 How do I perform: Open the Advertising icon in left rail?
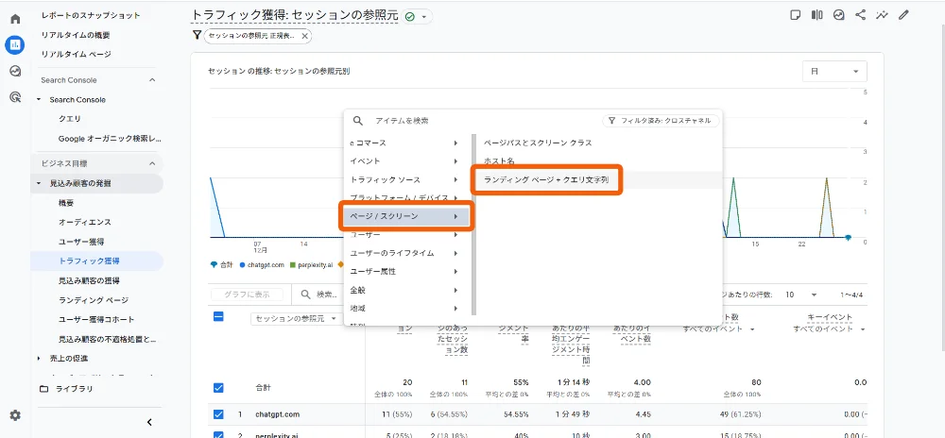(15, 96)
